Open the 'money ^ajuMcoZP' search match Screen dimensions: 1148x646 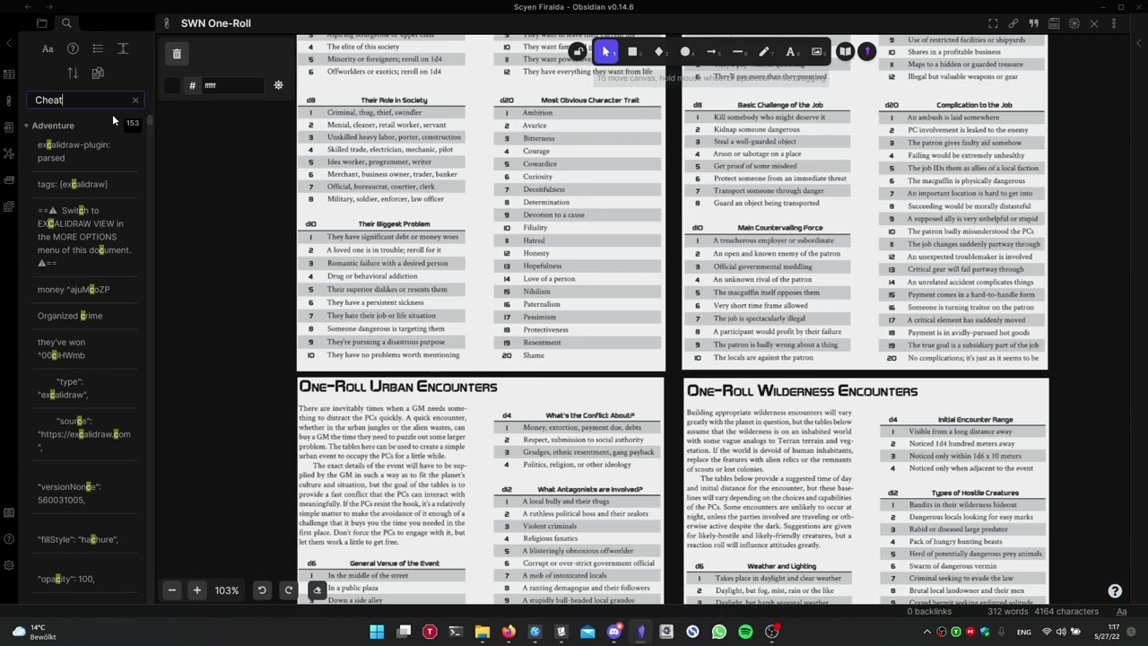point(74,290)
